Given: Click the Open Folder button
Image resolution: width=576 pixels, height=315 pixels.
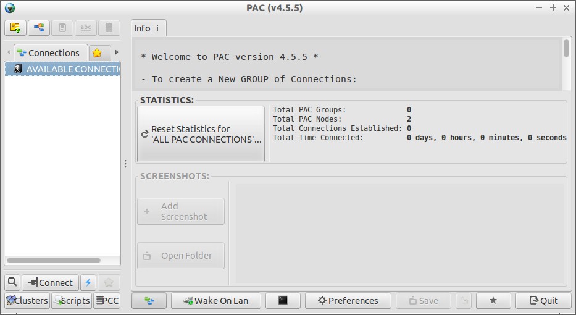Looking at the screenshot, I should pos(181,256).
